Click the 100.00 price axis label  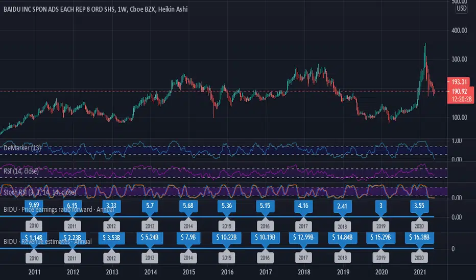click(459, 118)
